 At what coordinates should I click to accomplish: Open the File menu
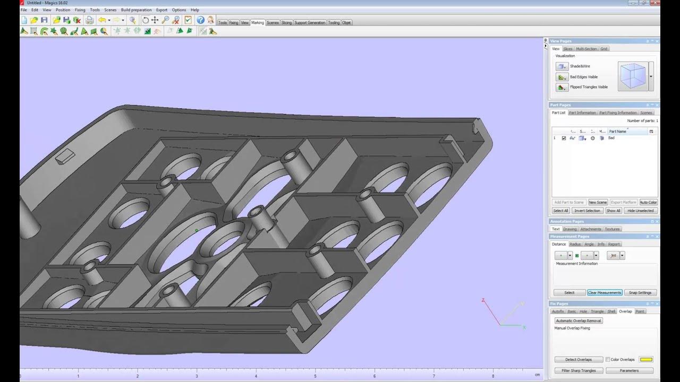[24, 10]
